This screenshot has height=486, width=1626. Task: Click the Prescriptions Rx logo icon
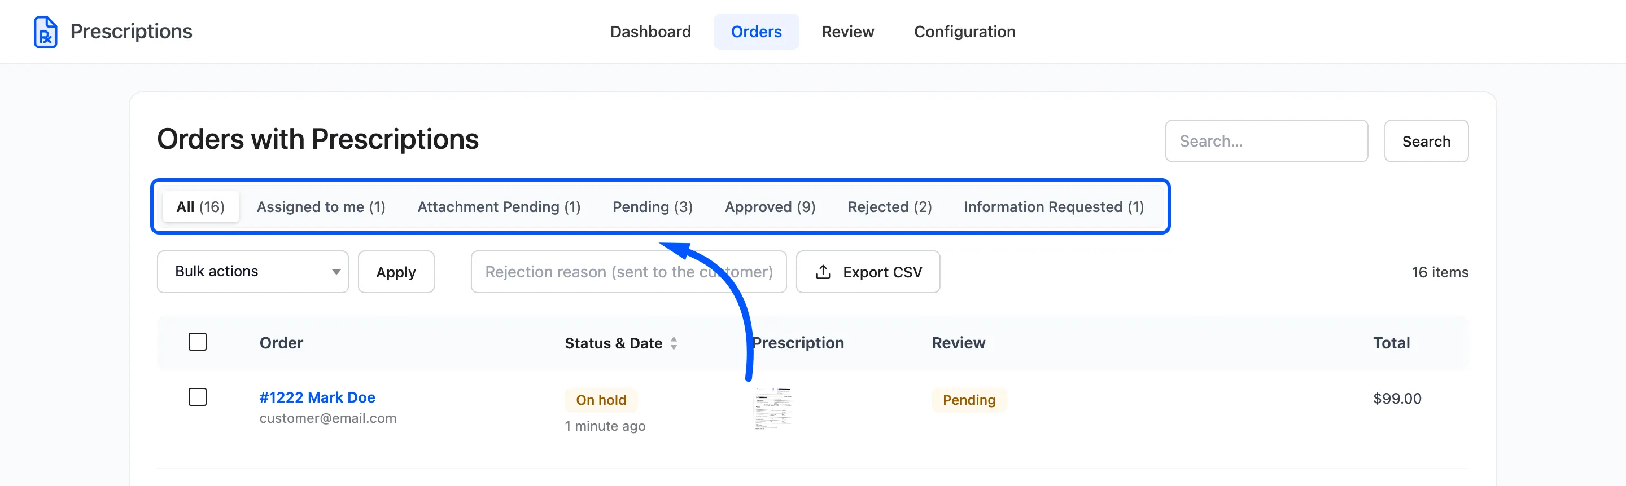click(x=45, y=32)
